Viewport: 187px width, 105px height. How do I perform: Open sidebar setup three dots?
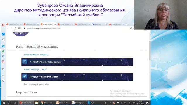pyautogui.click(x=3, y=96)
